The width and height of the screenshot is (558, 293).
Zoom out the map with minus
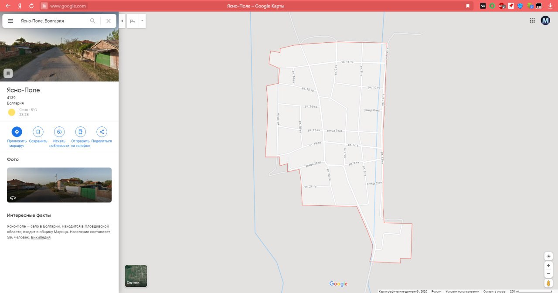pos(548,274)
